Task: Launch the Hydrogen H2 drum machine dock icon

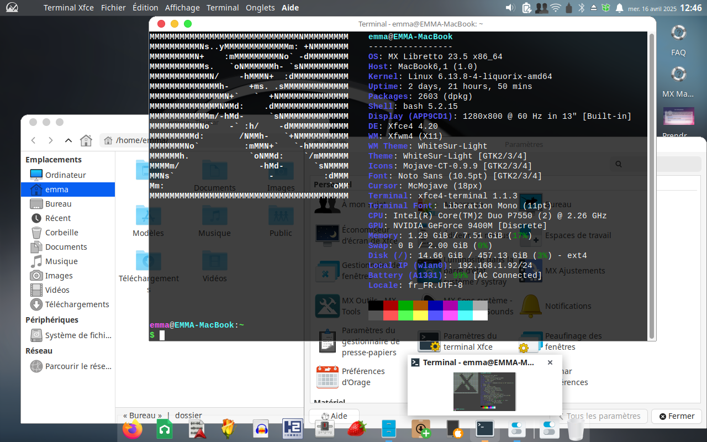Action: coord(293,429)
